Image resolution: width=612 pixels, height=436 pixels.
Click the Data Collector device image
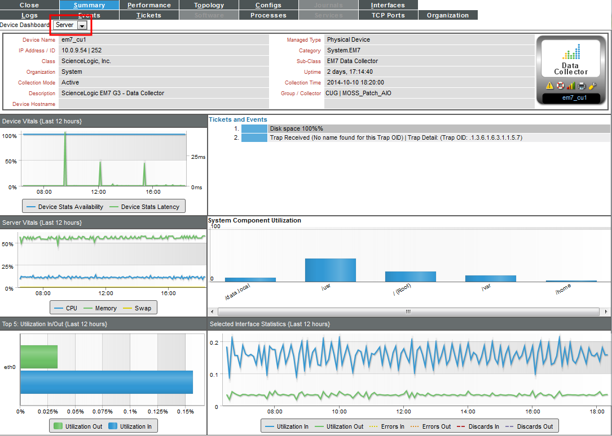[571, 58]
